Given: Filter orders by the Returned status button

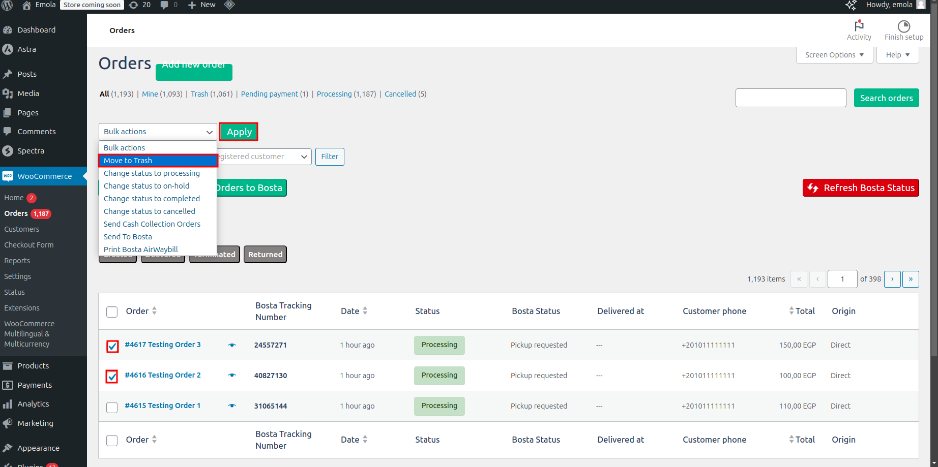Looking at the screenshot, I should point(265,255).
